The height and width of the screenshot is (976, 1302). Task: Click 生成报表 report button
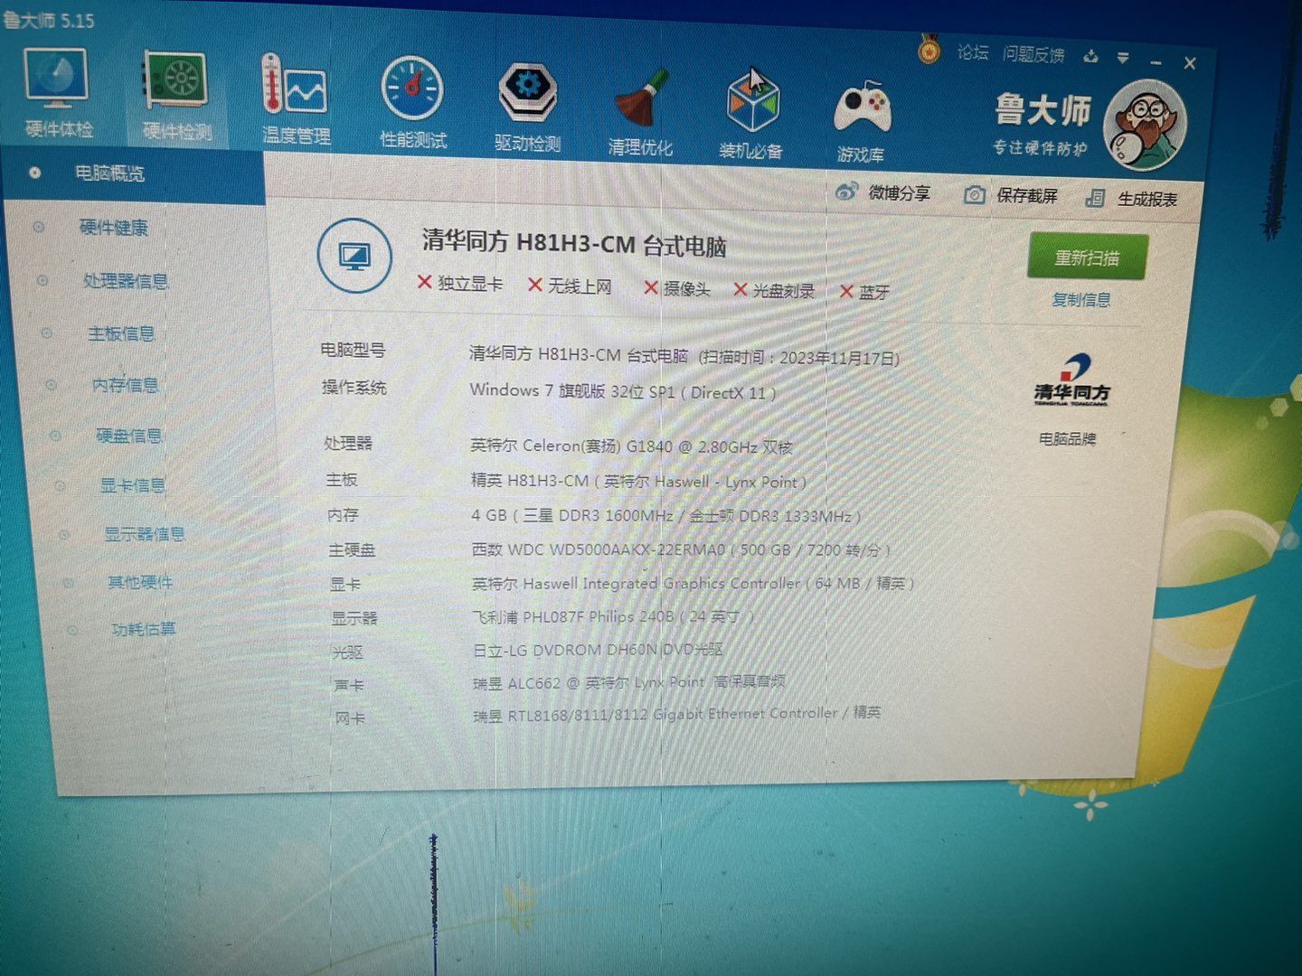click(1131, 199)
